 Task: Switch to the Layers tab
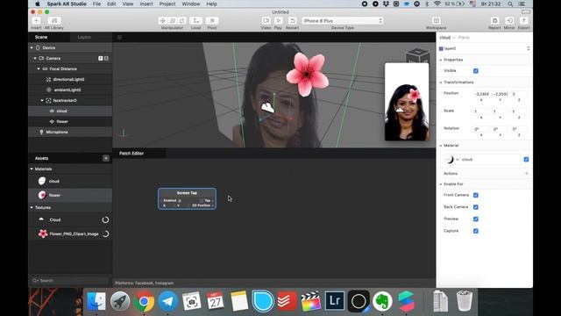pyautogui.click(x=84, y=37)
